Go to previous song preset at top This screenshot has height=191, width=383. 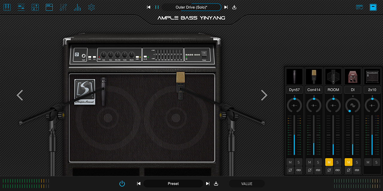(149, 7)
